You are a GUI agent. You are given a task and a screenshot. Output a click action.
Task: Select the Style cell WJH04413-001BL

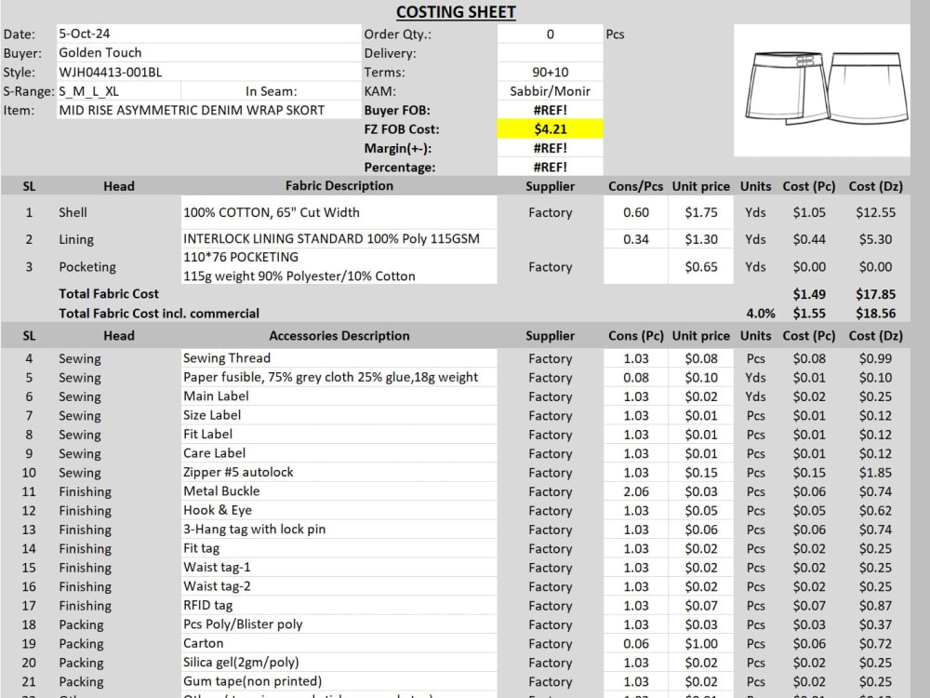[208, 72]
